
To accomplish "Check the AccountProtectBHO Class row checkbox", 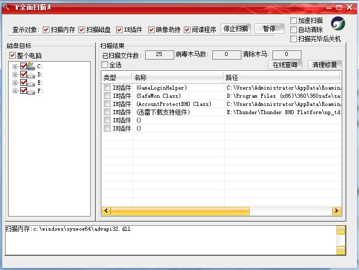I will tap(107, 104).
